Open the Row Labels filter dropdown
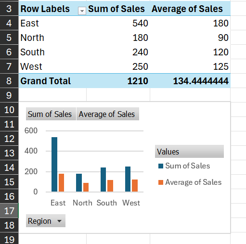 (x=82, y=11)
